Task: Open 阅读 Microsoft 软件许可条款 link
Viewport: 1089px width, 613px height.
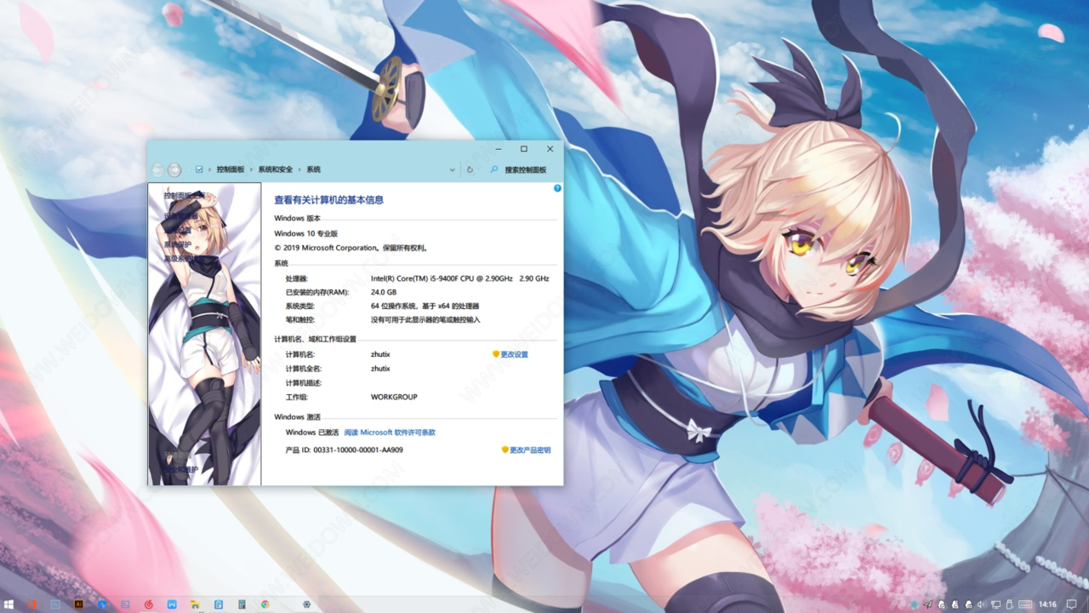Action: tap(390, 433)
